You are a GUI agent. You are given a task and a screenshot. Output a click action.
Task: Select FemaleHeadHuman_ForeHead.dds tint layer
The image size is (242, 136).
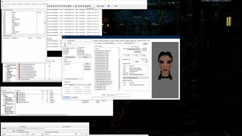pos(103,51)
